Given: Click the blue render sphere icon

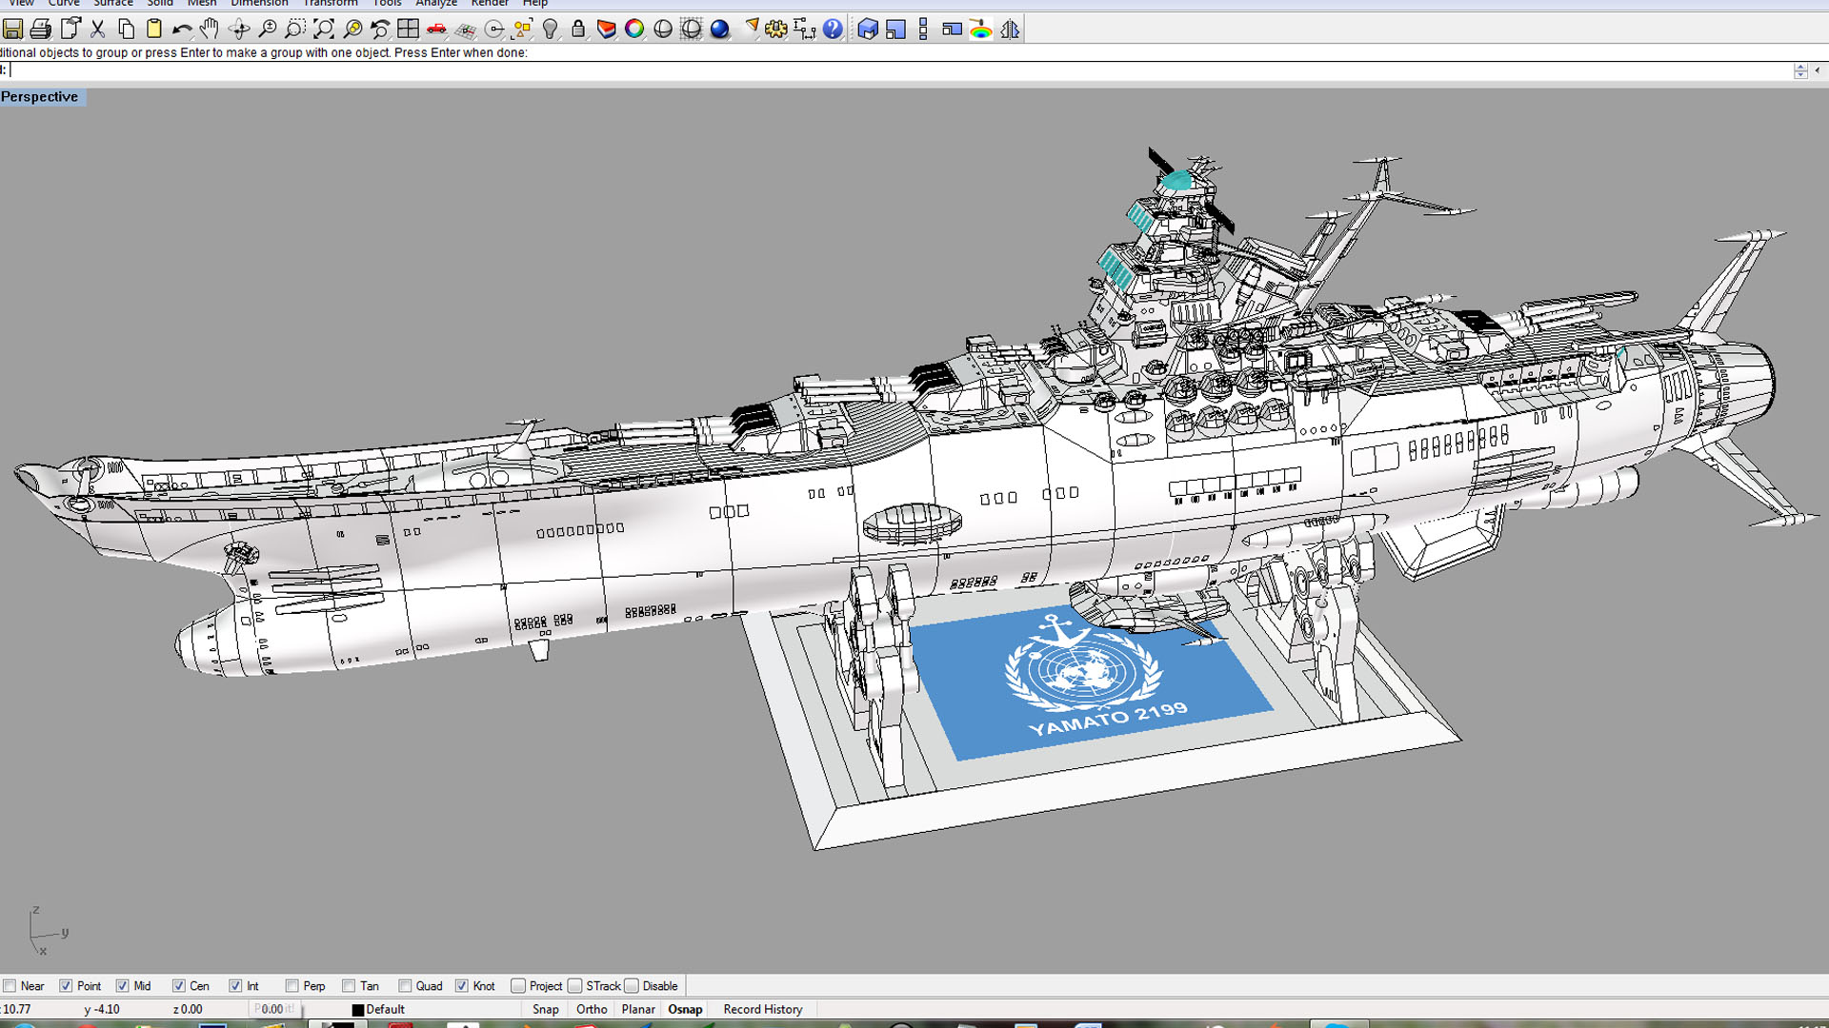Looking at the screenshot, I should pos(720,30).
